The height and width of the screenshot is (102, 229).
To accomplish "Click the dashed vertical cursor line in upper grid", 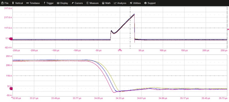I will pyautogui.click(x=130, y=28).
